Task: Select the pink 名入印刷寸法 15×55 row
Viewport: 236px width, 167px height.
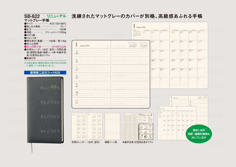Action: point(45,47)
